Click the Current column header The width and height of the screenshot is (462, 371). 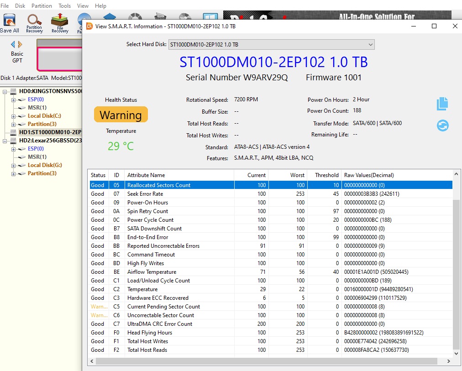pos(252,175)
